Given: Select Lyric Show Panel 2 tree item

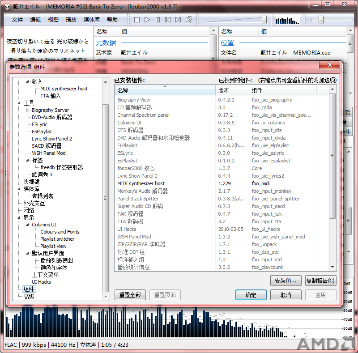Looking at the screenshot, I should point(52,139).
